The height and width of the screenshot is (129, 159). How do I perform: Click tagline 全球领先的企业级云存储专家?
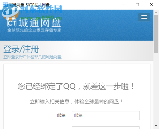(x=34, y=30)
